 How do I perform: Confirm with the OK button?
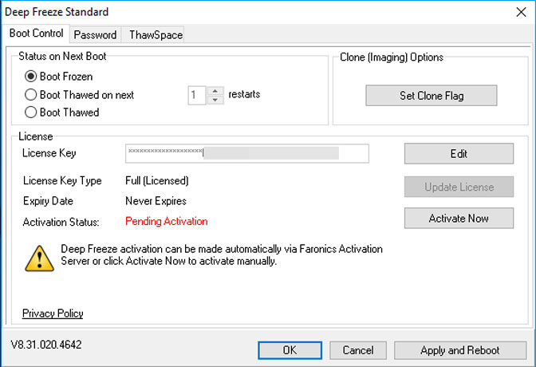click(x=290, y=350)
